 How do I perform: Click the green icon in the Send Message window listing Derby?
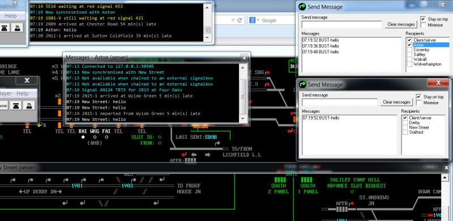pyautogui.click(x=302, y=84)
